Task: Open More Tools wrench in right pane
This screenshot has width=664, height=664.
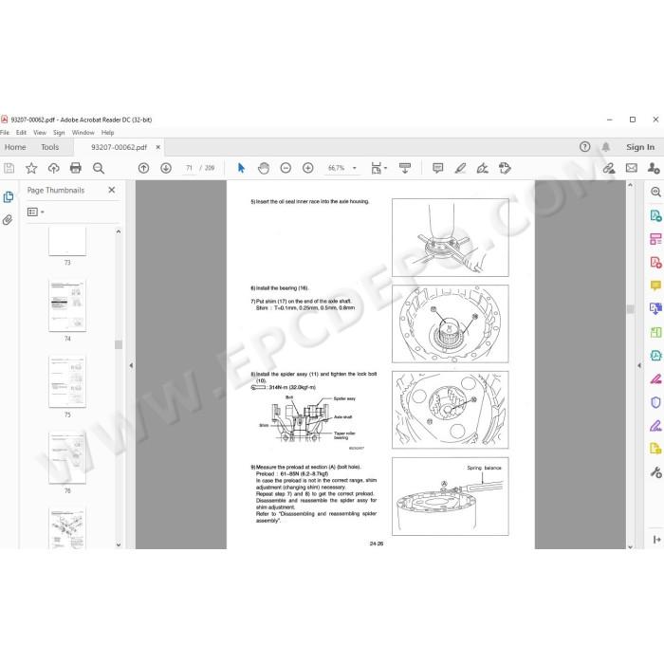Action: pos(655,471)
